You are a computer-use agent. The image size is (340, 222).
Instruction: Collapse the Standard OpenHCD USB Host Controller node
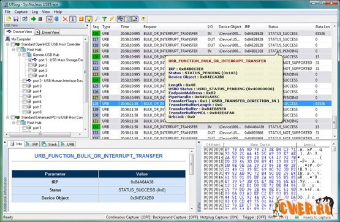pos(8,44)
